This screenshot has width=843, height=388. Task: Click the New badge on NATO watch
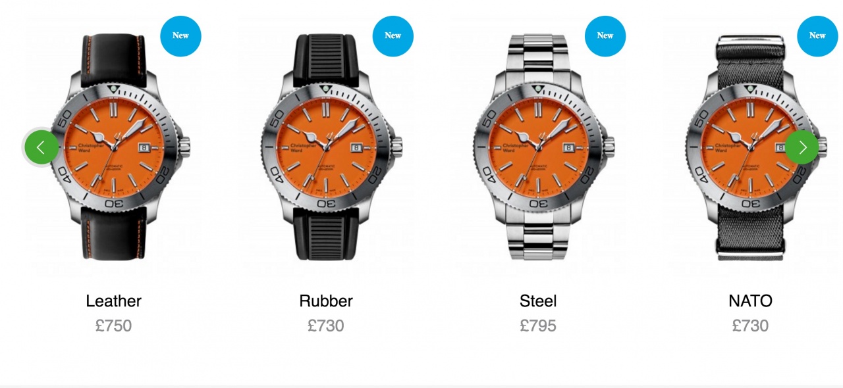(x=817, y=36)
